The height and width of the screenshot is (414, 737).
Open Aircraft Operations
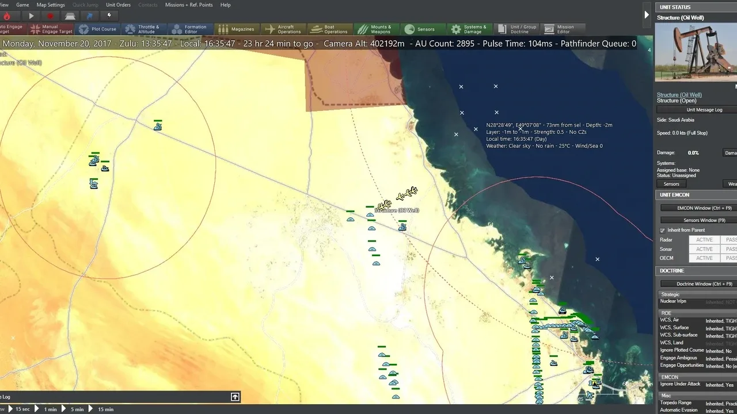coord(283,29)
